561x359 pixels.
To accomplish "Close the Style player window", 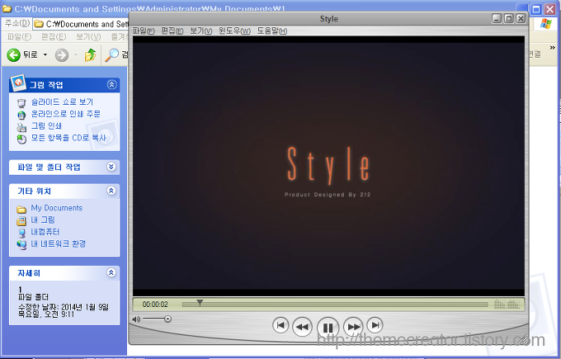I will pyautogui.click(x=521, y=19).
